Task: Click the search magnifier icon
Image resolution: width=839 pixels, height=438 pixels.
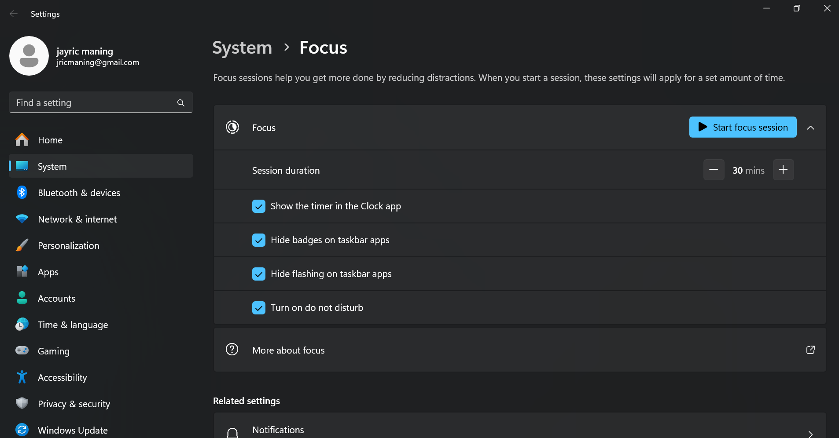Action: point(180,103)
